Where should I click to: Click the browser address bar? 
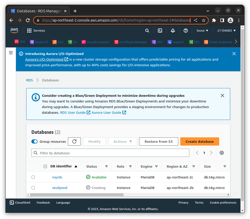[x=116, y=20]
